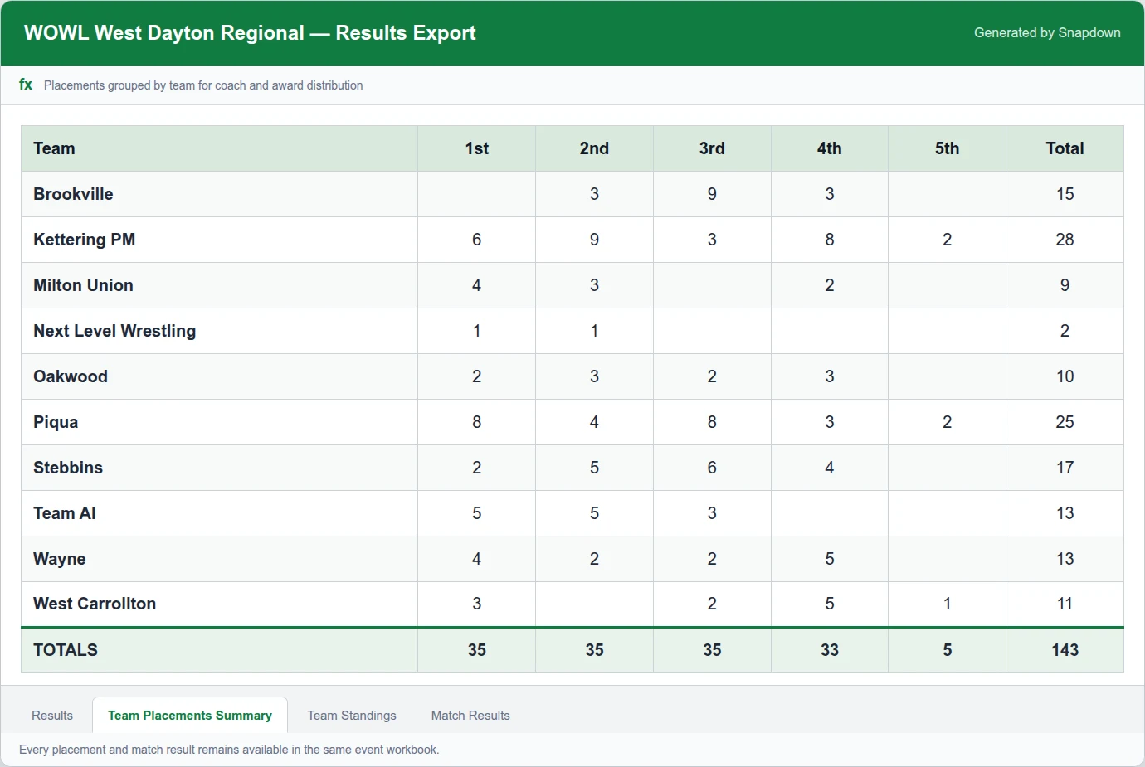1145x767 pixels.
Task: Click Oakwood's total of 10
Action: click(1065, 376)
